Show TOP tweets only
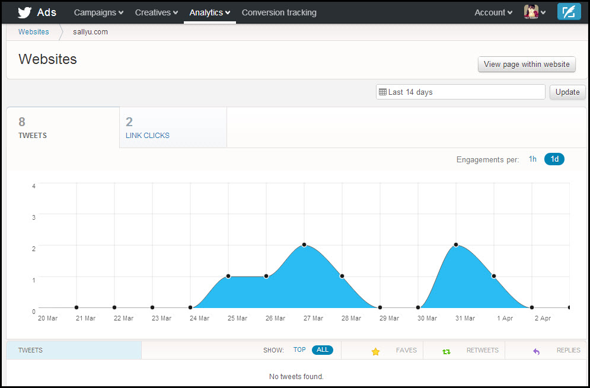590x388 pixels. [299, 350]
